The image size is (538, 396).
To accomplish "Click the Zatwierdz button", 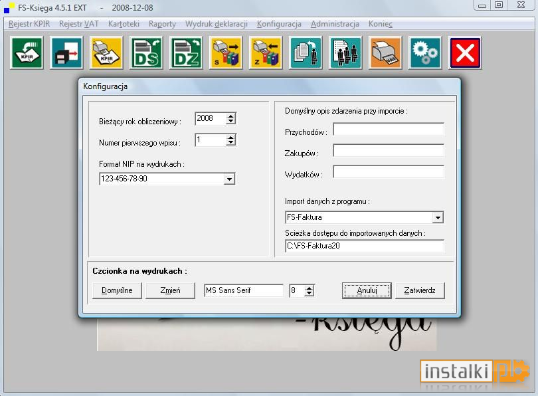I will [x=420, y=290].
